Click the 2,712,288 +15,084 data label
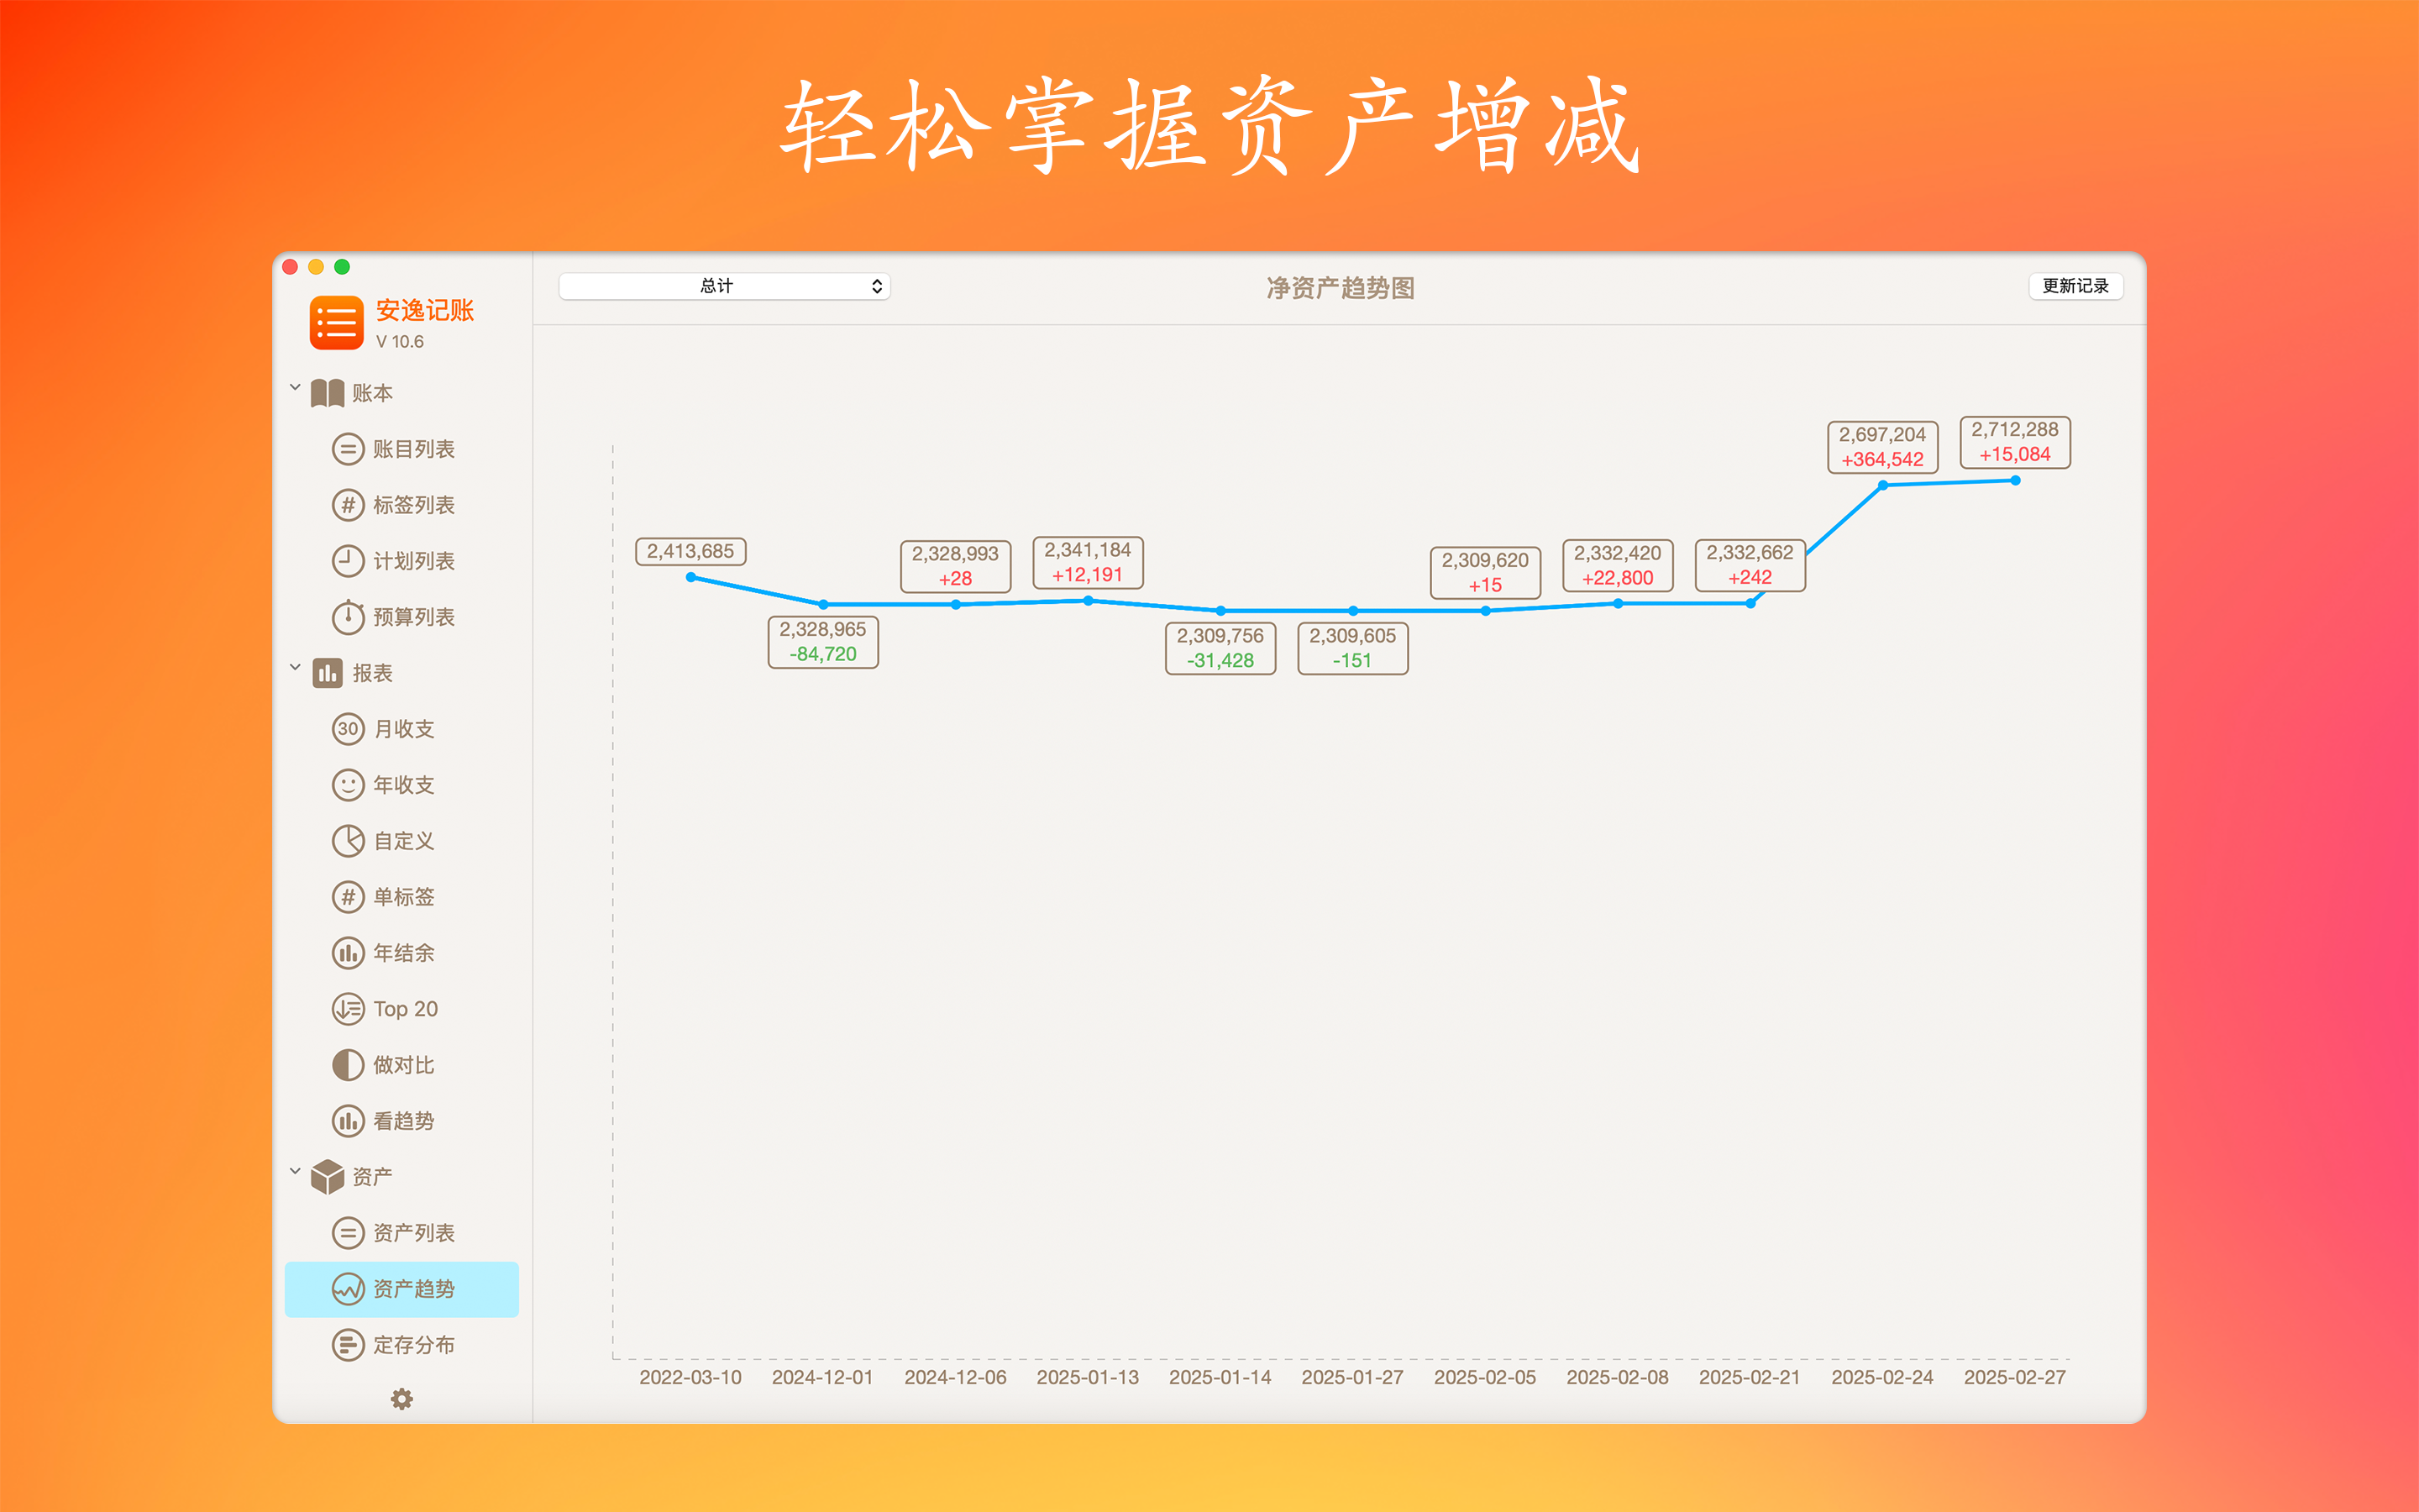 [2014, 442]
